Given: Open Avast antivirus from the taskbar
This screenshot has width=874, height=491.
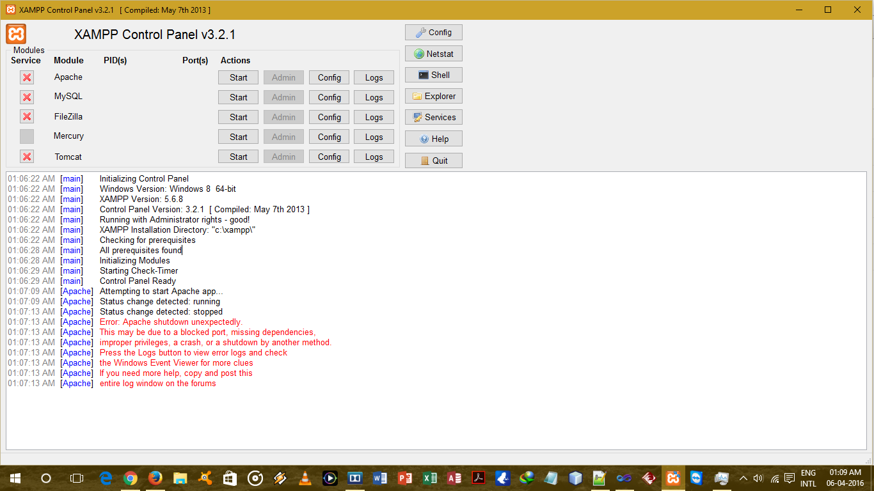Looking at the screenshot, I should [205, 478].
